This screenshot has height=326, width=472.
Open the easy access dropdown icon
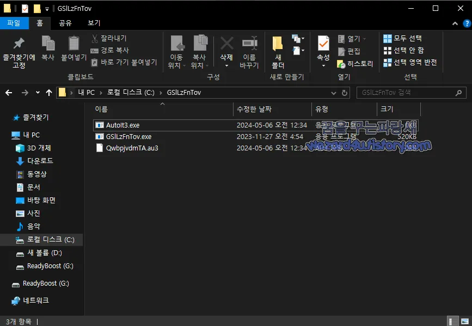tap(298, 51)
